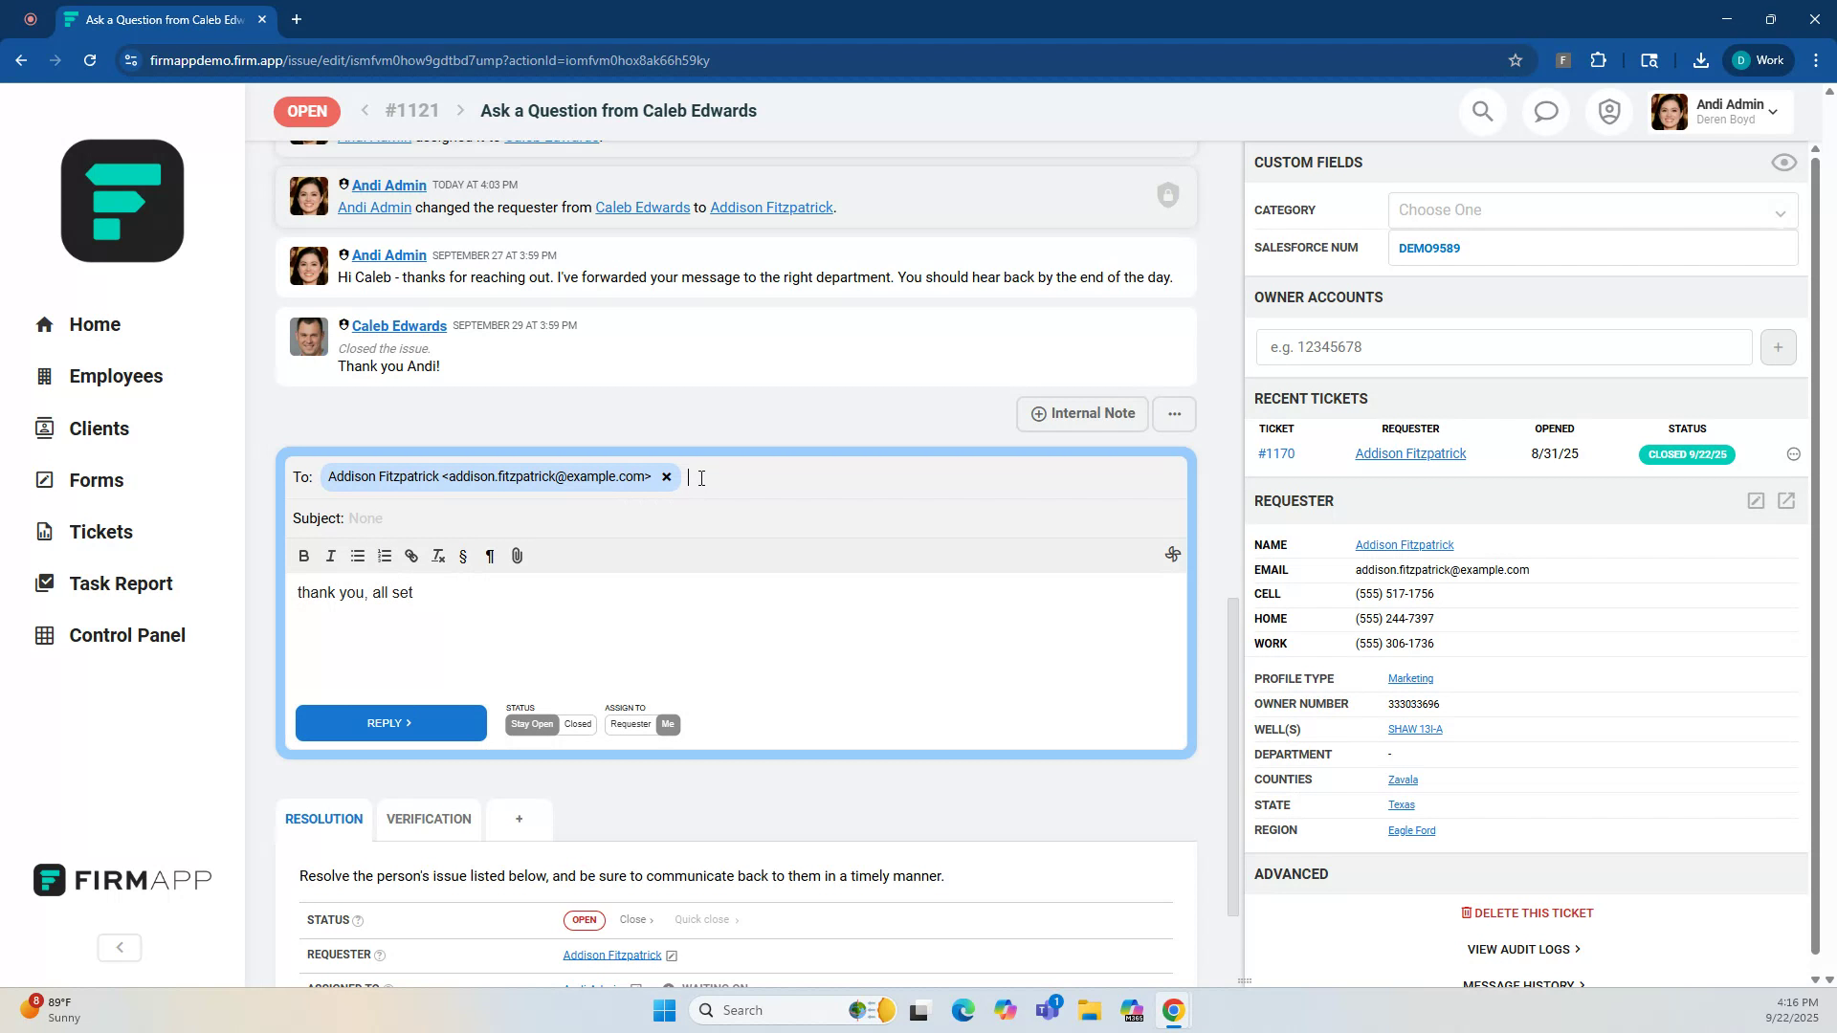Set reply status to Closed
The image size is (1837, 1033).
click(x=576, y=724)
